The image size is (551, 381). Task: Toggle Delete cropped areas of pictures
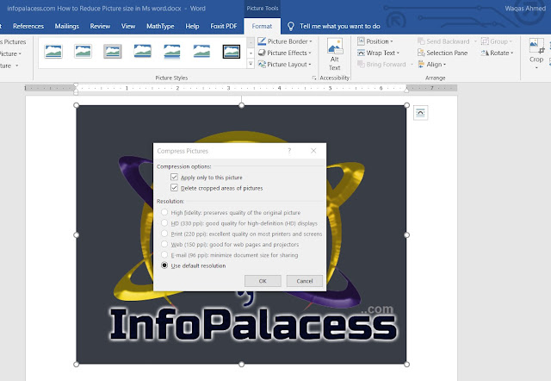pos(174,188)
